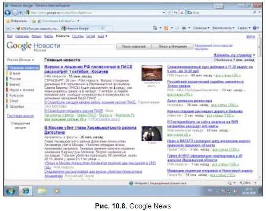
Task: Open the recent pages dropdown beside Forward
Action: [x=20, y=12]
